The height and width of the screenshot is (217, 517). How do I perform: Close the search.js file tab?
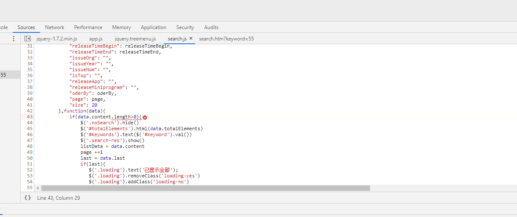click(191, 38)
